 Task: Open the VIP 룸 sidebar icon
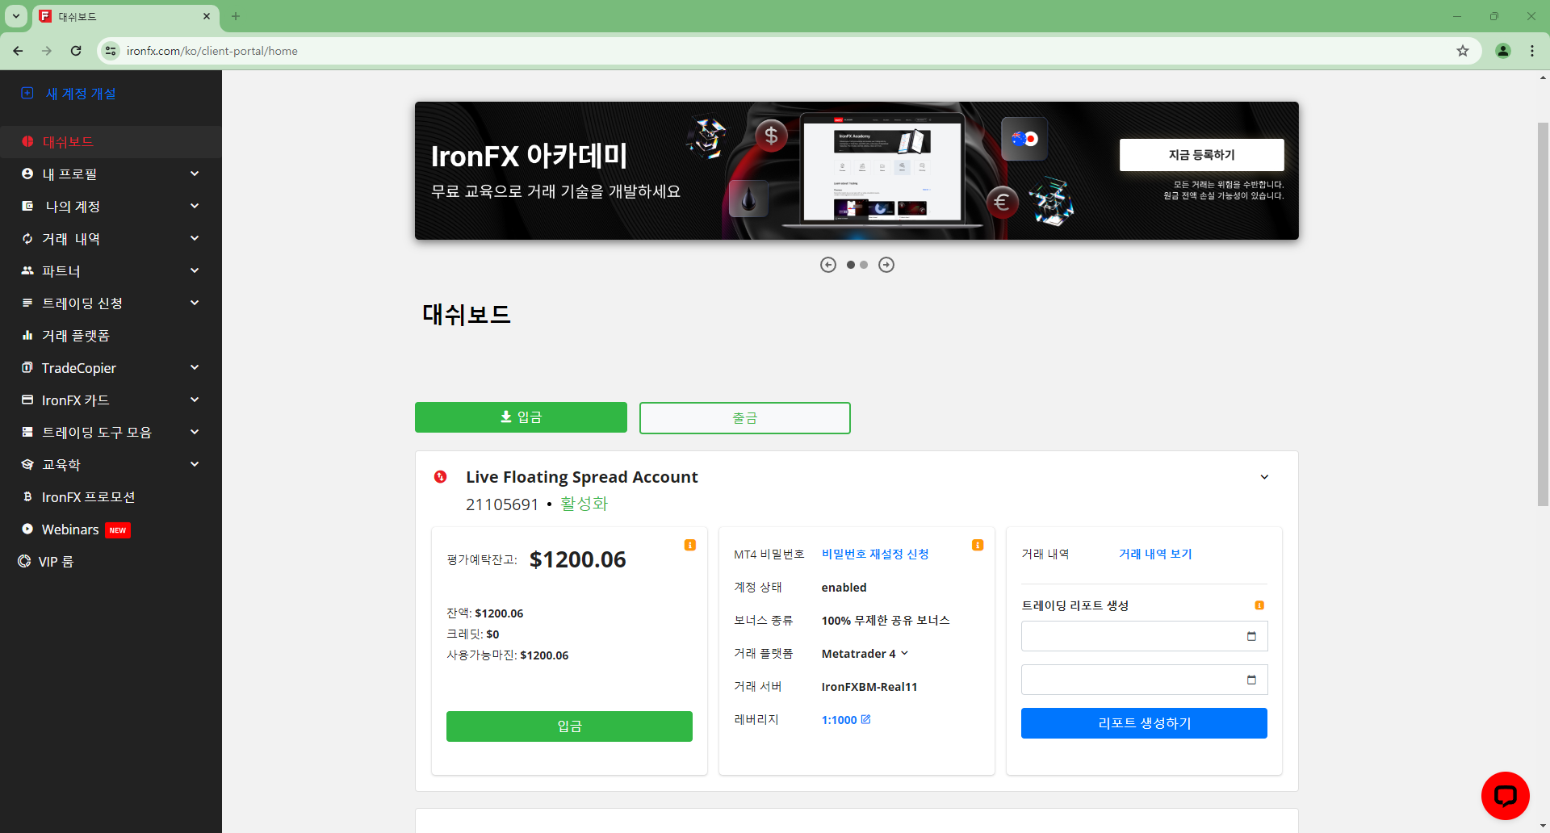tap(23, 560)
